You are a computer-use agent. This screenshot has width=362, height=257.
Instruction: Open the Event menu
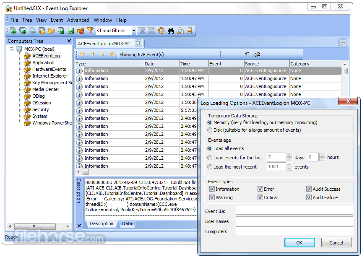point(57,20)
